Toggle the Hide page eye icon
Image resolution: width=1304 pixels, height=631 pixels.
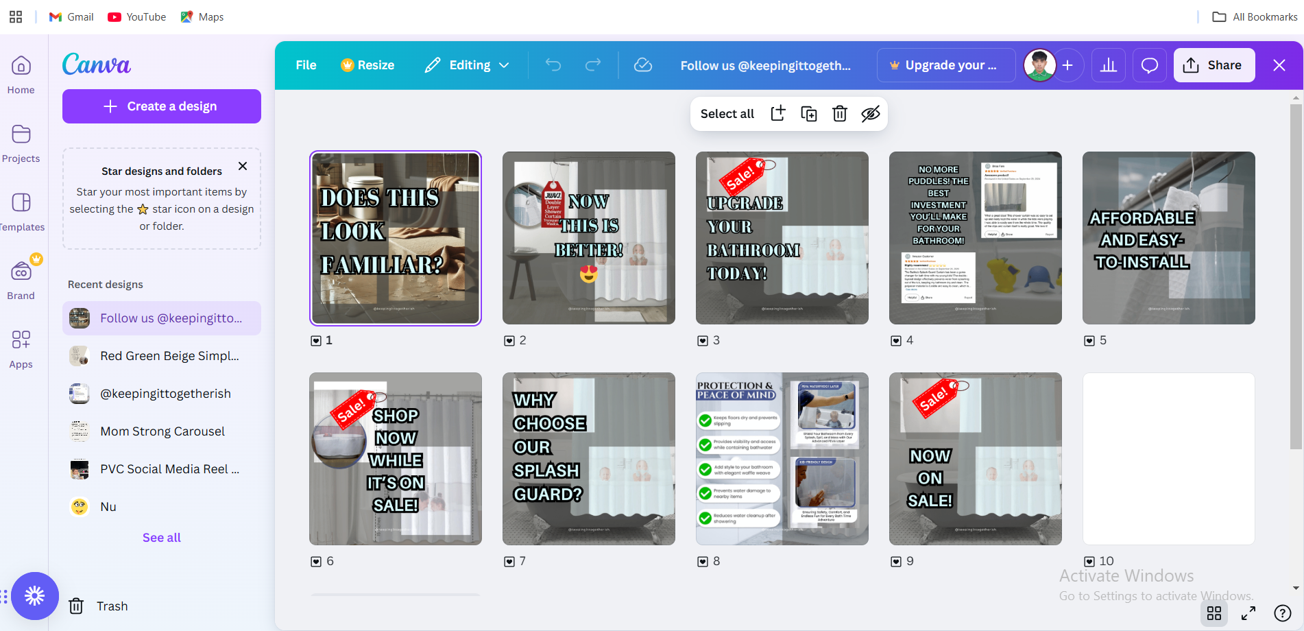tap(871, 114)
